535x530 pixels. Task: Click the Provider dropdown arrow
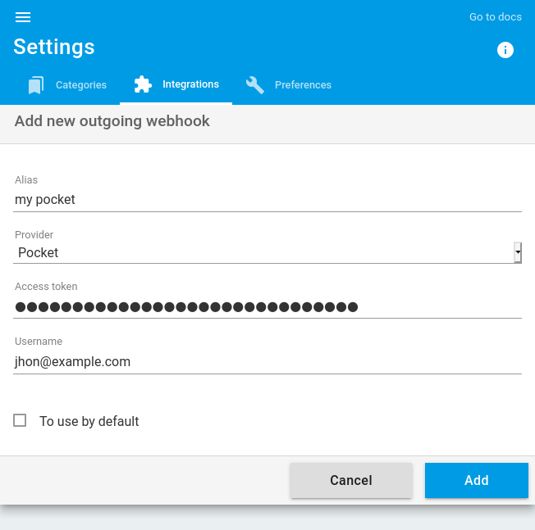pos(518,252)
